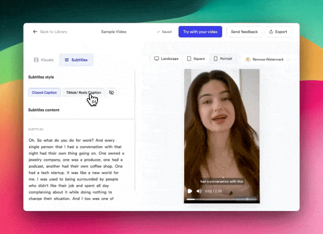Select the Subtitles tab
The height and width of the screenshot is (234, 323).
[76, 60]
